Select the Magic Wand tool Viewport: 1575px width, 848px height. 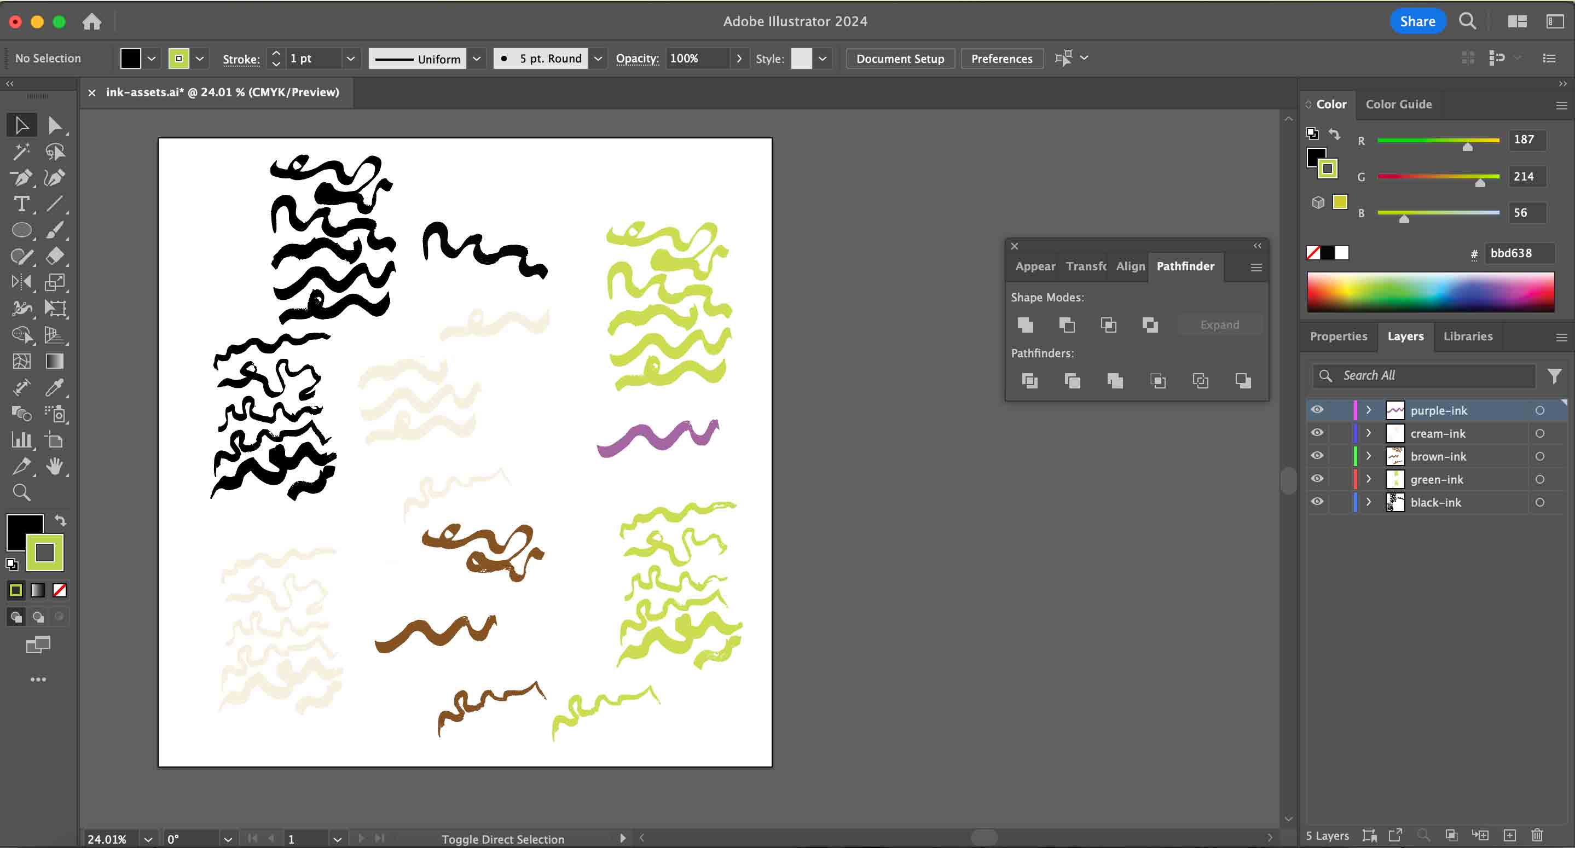click(22, 152)
